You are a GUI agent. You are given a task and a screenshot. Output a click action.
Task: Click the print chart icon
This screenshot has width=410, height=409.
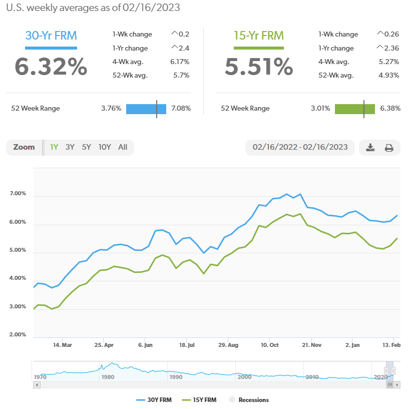pyautogui.click(x=389, y=148)
